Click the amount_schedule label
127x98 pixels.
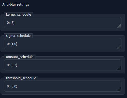click(20, 57)
